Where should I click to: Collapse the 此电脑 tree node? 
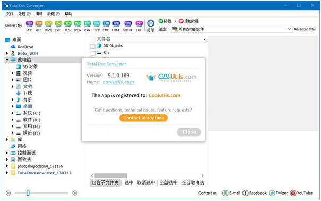7,60
